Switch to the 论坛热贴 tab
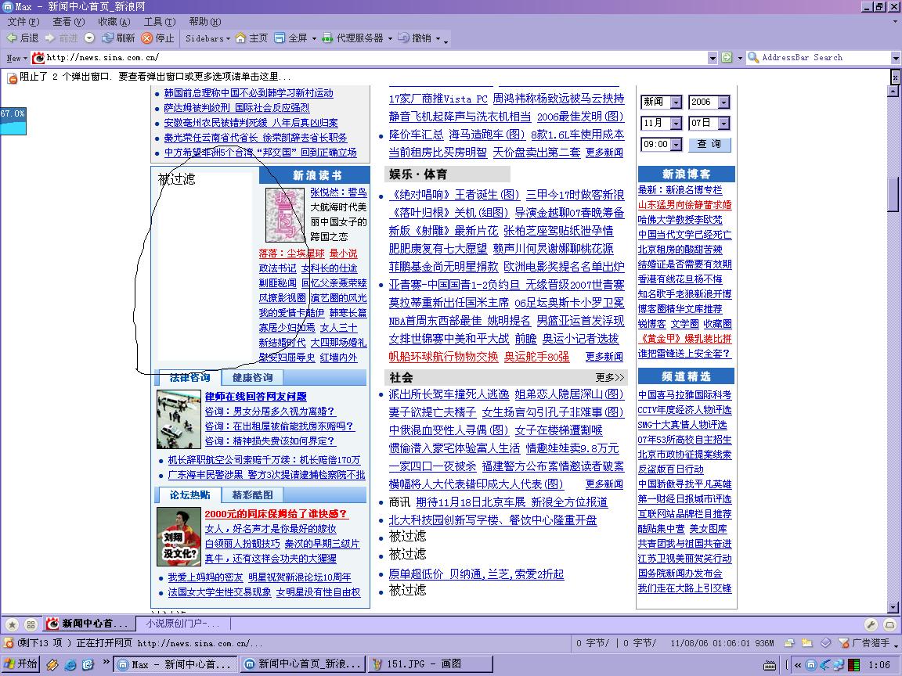This screenshot has width=902, height=676. point(189,495)
